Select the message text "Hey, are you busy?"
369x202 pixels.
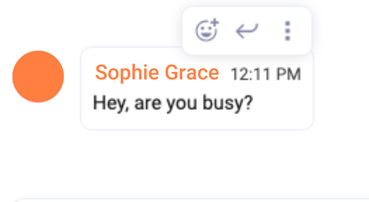pyautogui.click(x=173, y=103)
